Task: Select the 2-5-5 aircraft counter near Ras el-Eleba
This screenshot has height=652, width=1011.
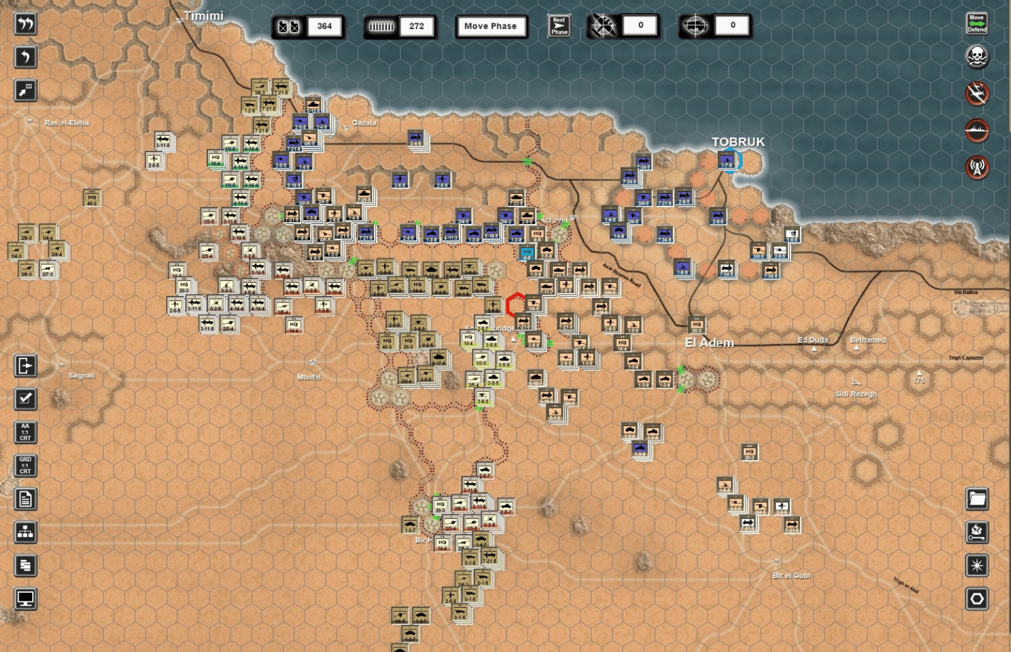Action: tap(153, 161)
